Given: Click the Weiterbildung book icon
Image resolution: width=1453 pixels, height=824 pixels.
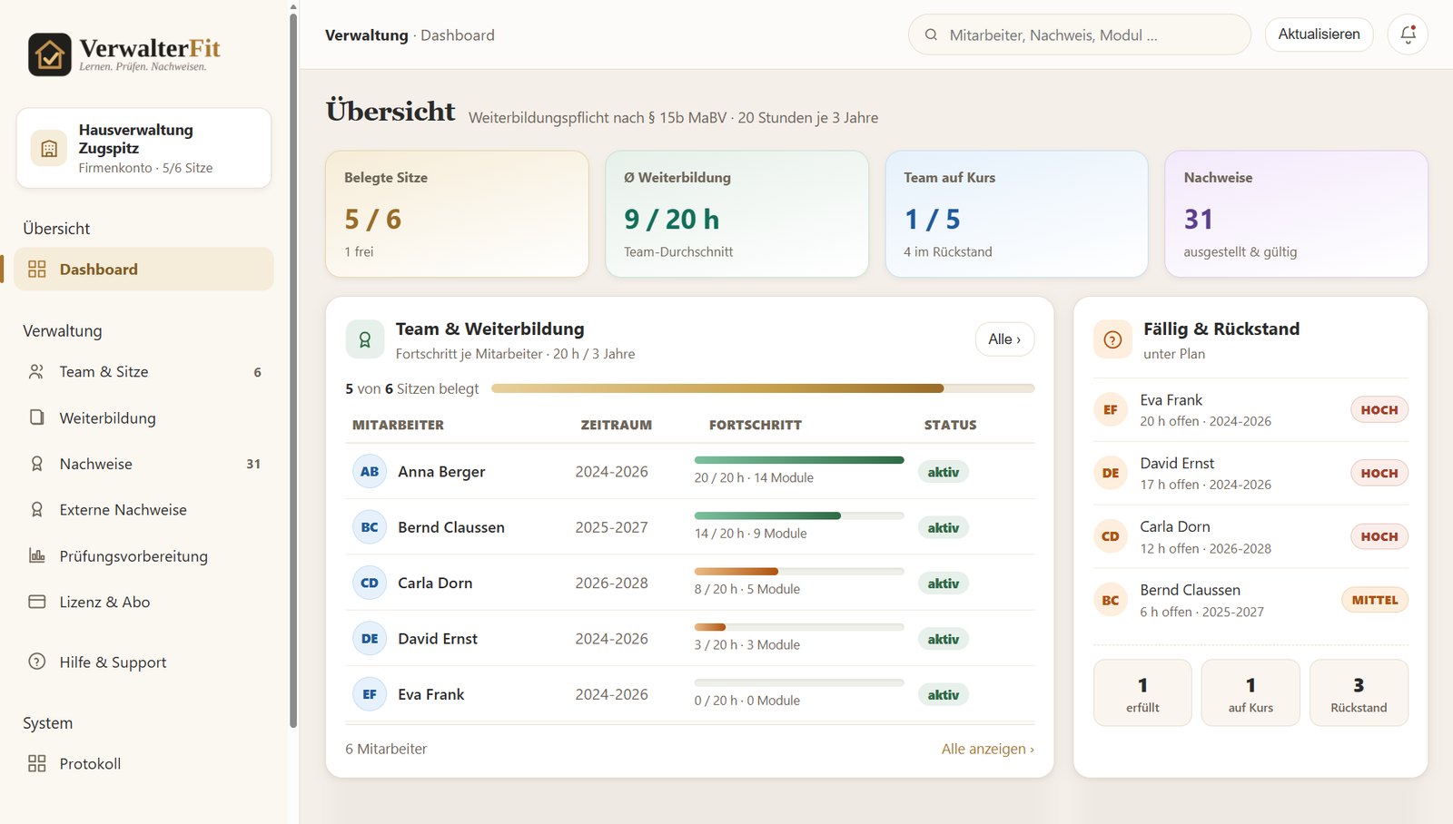Looking at the screenshot, I should coord(37,417).
